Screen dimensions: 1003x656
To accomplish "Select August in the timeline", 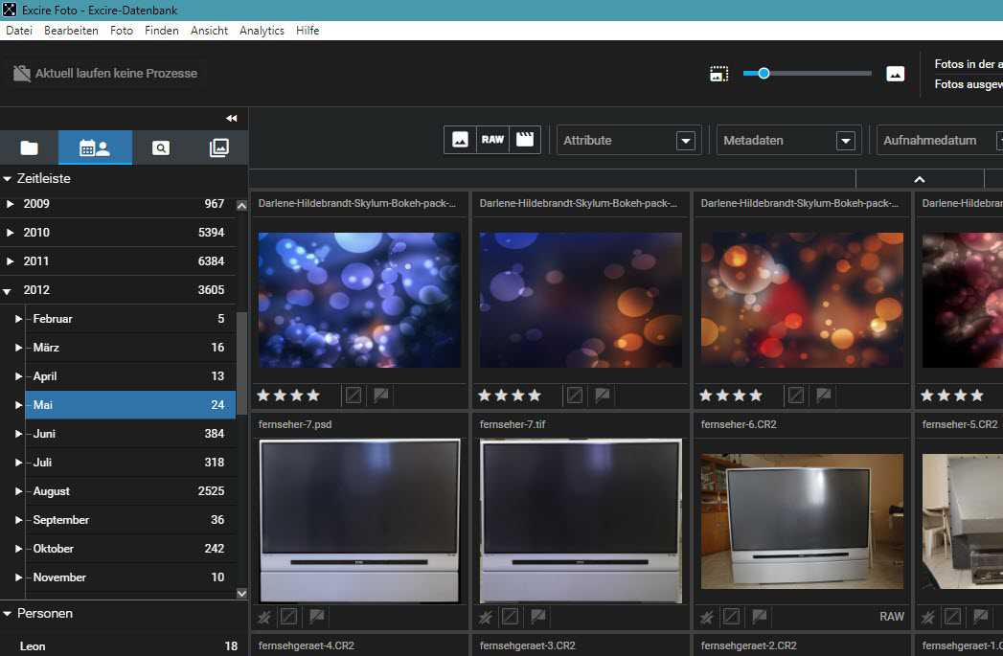I will pyautogui.click(x=130, y=491).
